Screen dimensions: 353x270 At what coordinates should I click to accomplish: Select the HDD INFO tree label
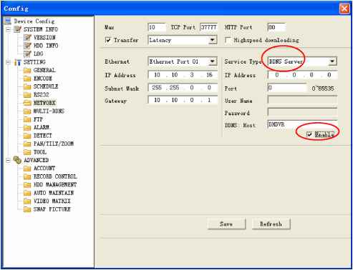(x=46, y=46)
